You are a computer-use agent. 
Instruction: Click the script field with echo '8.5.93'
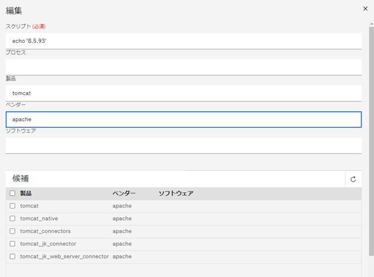coord(184,41)
